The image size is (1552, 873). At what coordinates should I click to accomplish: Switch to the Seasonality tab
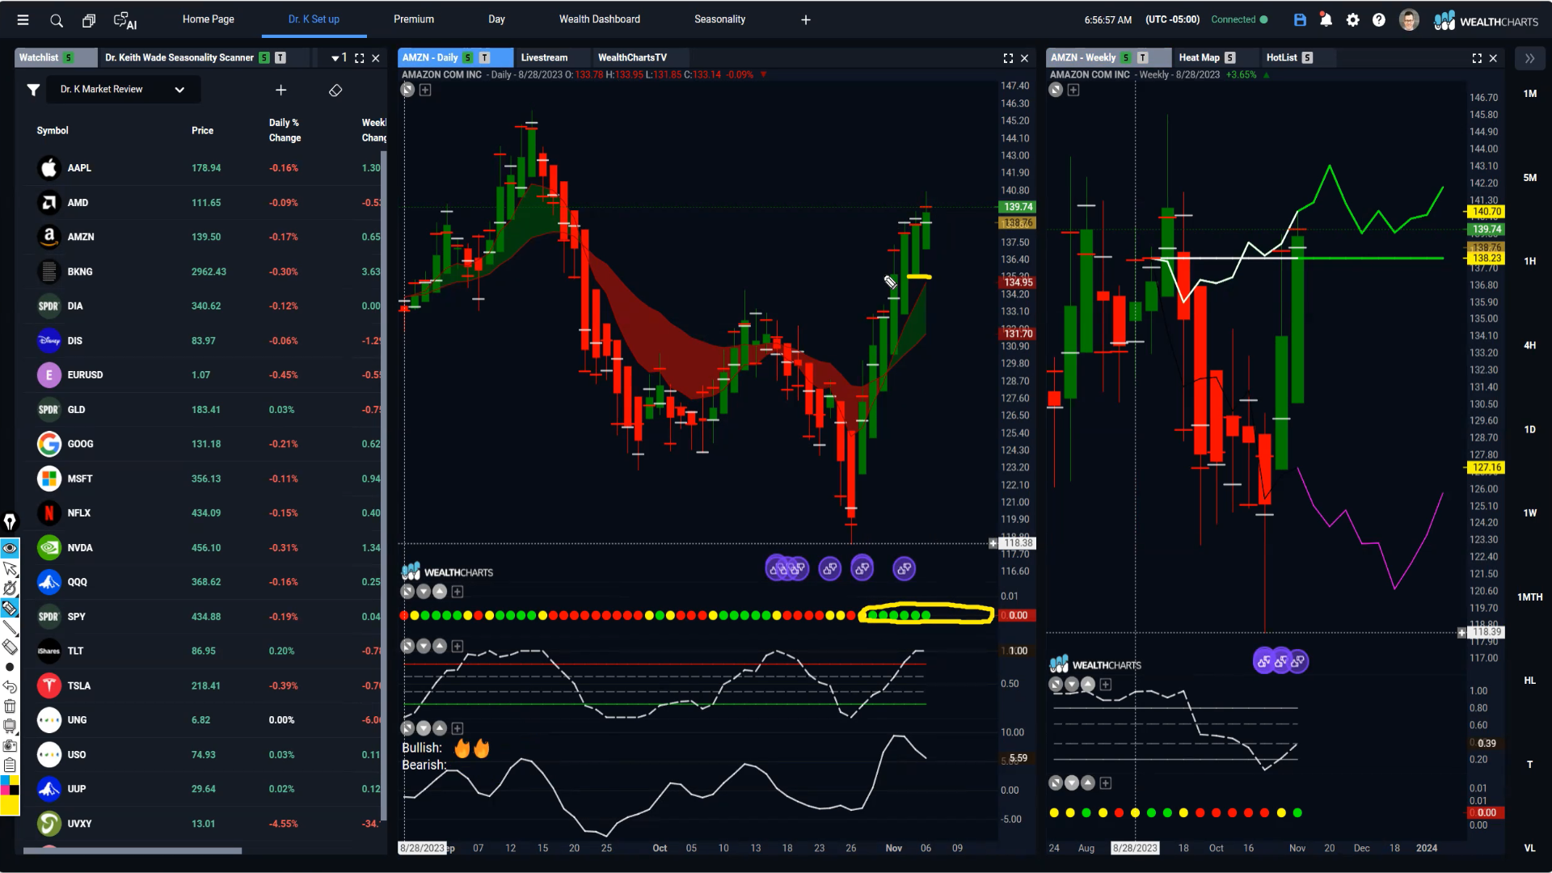point(719,19)
